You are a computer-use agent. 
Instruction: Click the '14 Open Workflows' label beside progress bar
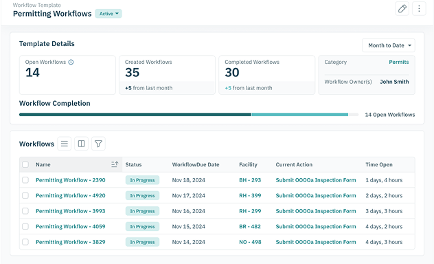(x=390, y=115)
